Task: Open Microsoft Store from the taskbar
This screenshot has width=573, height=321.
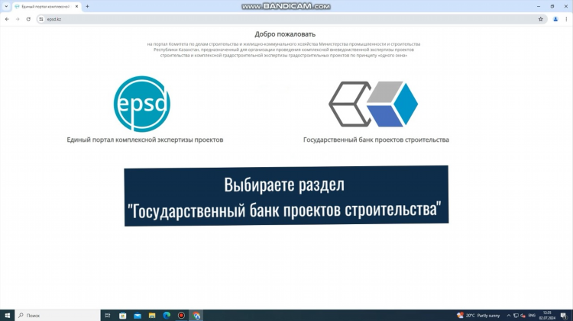Action: [x=122, y=315]
